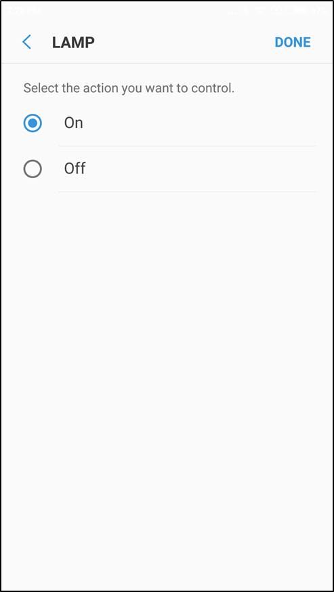The width and height of the screenshot is (334, 592).
Task: Tap the battery percentage reading
Action: (318, 11)
